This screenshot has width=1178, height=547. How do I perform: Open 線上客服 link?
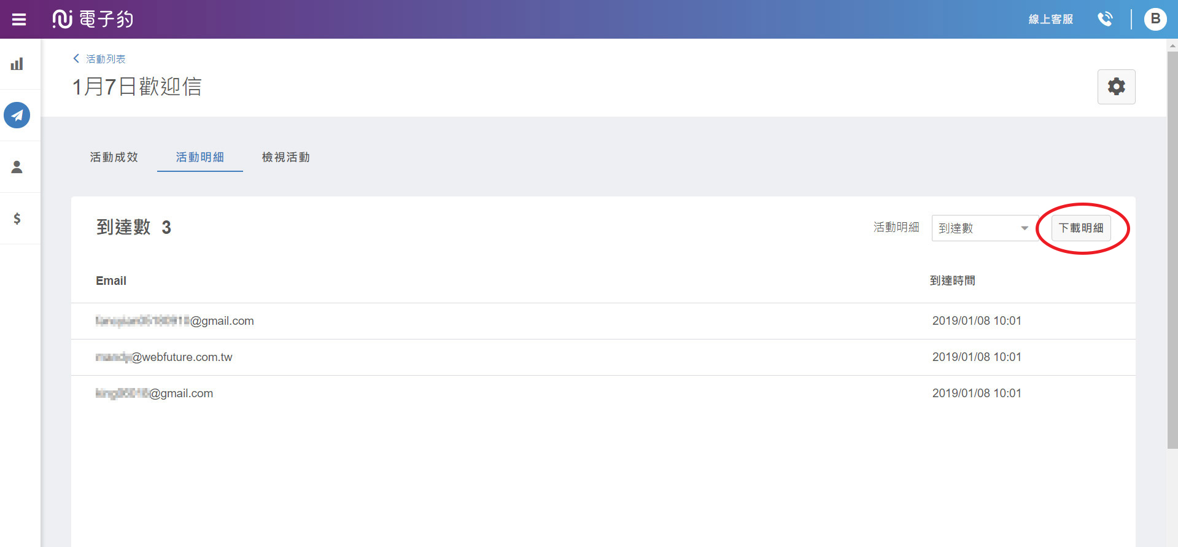(1051, 19)
